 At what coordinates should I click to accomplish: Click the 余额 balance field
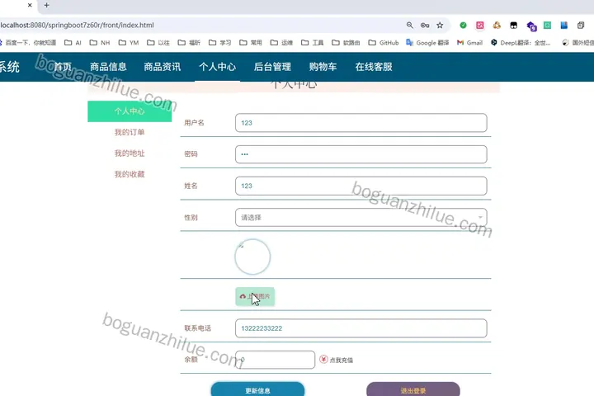(275, 360)
